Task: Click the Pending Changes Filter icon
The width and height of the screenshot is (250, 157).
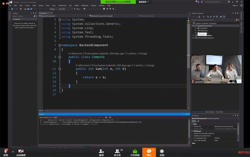Action: click(x=204, y=17)
